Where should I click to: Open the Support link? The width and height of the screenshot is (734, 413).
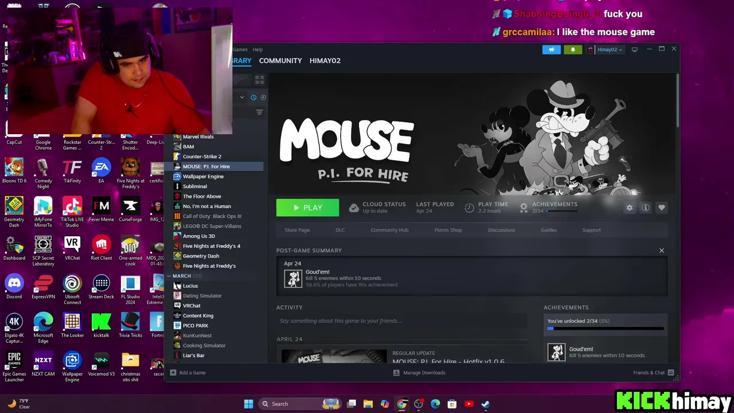point(592,230)
